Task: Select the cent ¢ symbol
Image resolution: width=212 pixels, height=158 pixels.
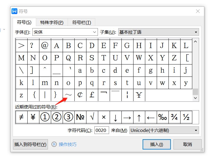Action: point(80,95)
